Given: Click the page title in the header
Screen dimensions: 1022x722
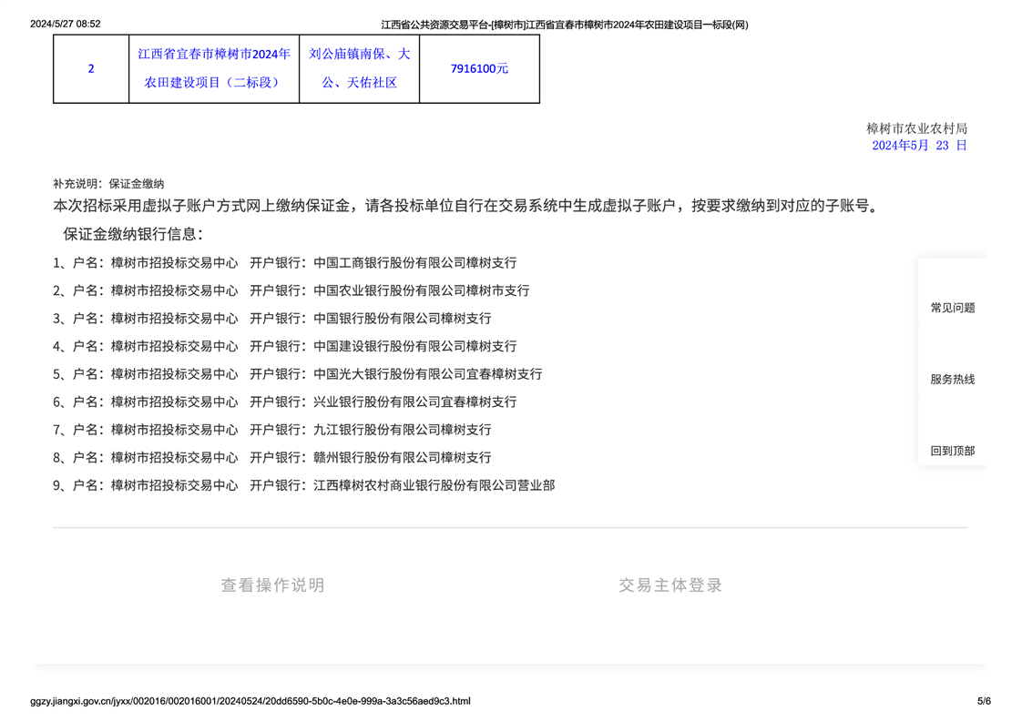Looking at the screenshot, I should pos(564,25).
